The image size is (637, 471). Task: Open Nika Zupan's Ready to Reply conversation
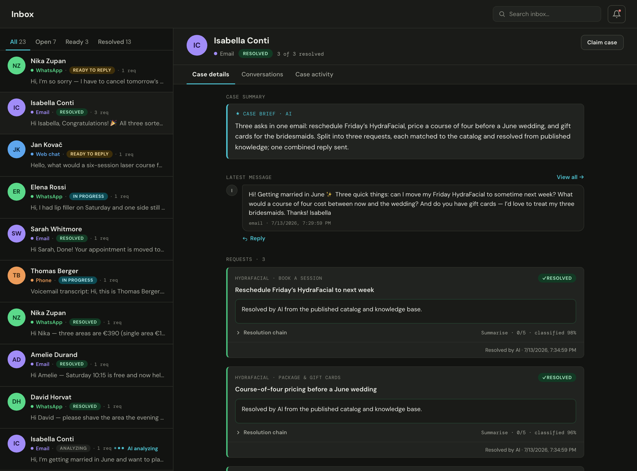click(x=86, y=71)
